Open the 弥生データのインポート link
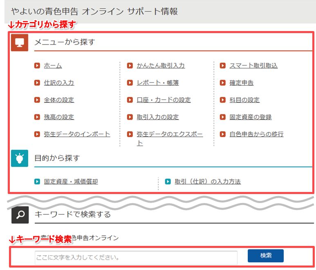 (x=77, y=134)
